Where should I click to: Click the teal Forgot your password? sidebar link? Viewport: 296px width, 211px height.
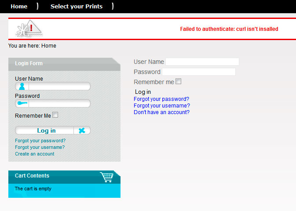[x=40, y=141]
